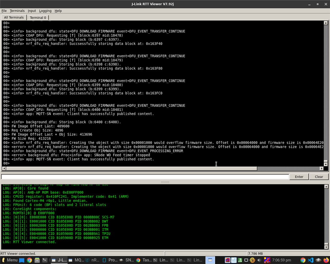The height and width of the screenshot is (264, 330).
Task: Click the Show Desktop icon in taskbar
Action: tap(22, 260)
